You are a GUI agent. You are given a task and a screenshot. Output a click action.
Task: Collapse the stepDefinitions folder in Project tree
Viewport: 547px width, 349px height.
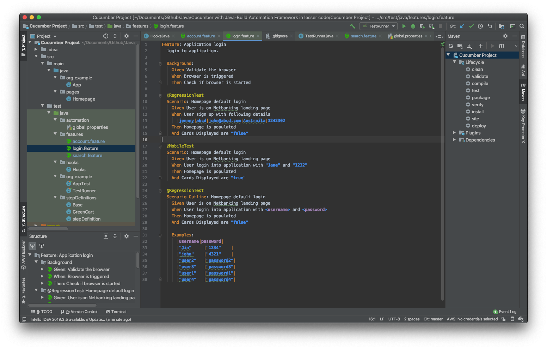coord(55,198)
